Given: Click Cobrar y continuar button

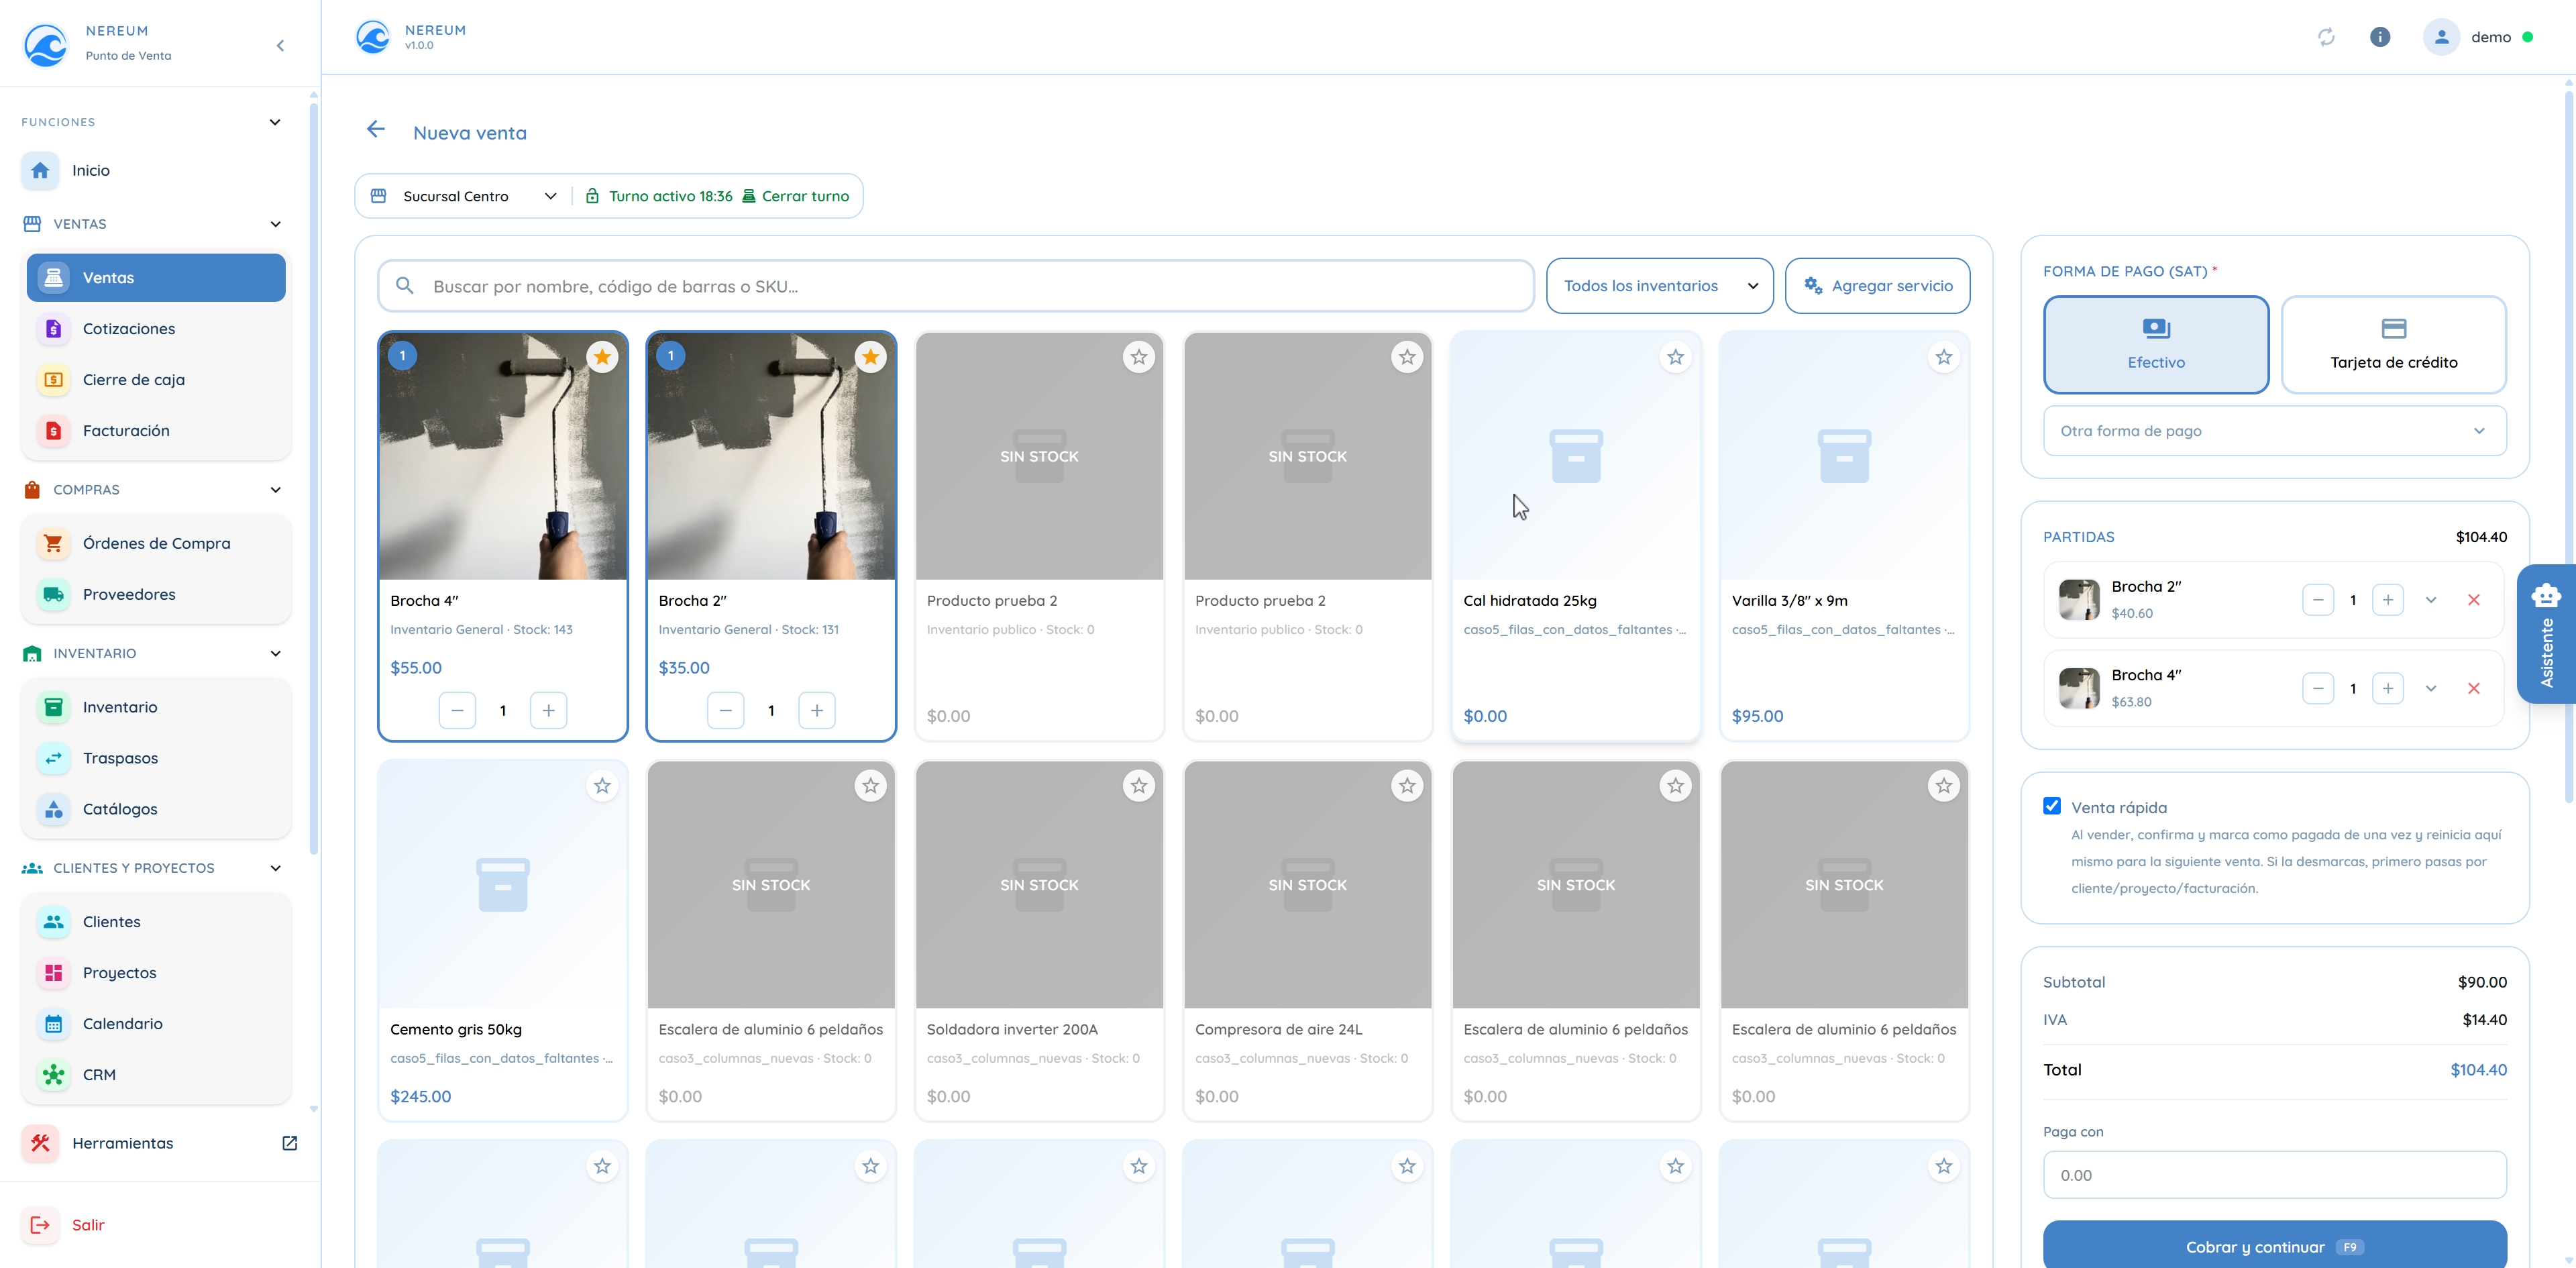Looking at the screenshot, I should pos(2274,1246).
